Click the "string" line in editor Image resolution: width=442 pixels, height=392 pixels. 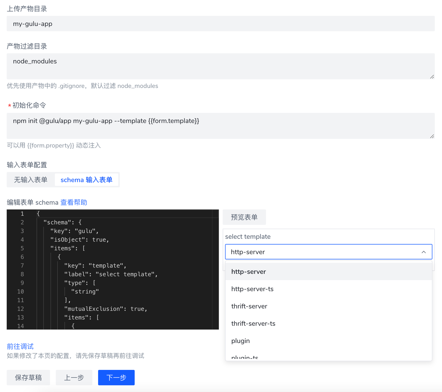[x=85, y=291]
